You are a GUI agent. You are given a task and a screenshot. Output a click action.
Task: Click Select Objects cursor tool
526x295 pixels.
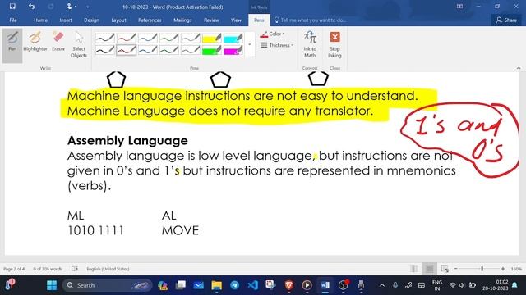[x=79, y=45]
